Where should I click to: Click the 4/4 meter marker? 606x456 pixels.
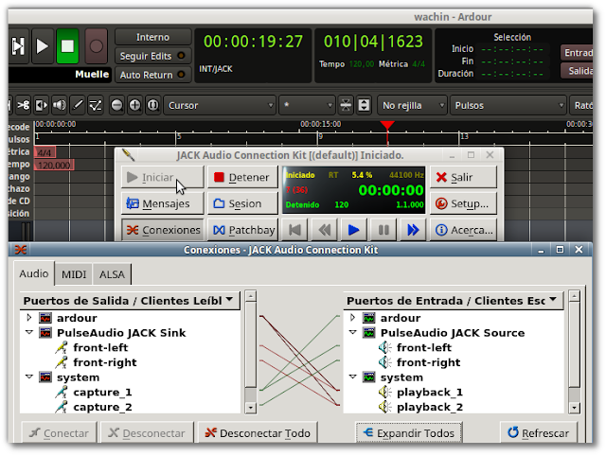pyautogui.click(x=45, y=153)
